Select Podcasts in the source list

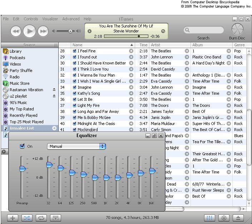coord(17,58)
